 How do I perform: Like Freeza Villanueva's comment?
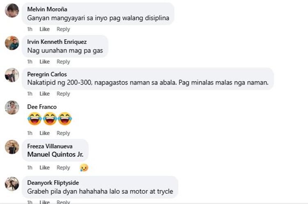45,167
